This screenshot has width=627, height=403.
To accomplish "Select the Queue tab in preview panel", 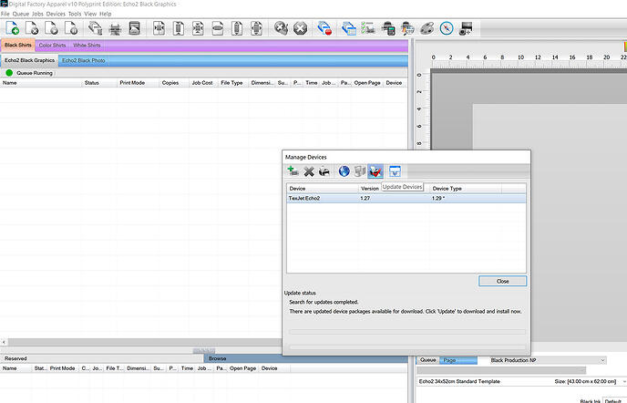I will [427, 360].
